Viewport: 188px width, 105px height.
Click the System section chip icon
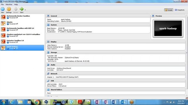pos(48,25)
